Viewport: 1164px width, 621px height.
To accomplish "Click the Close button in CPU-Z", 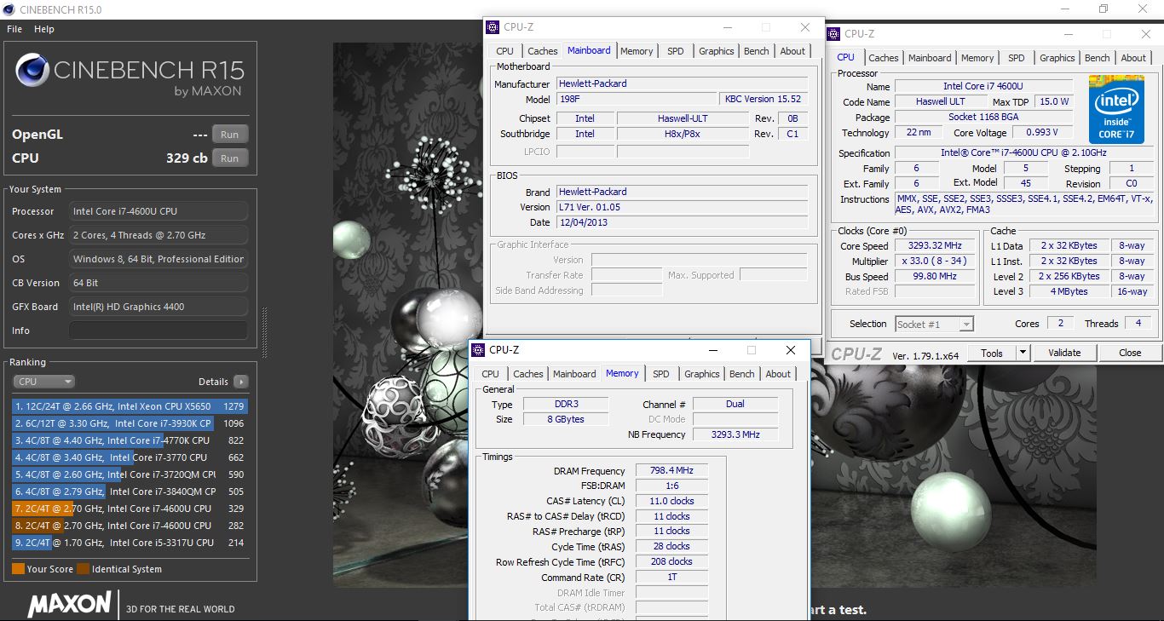I will point(1130,353).
